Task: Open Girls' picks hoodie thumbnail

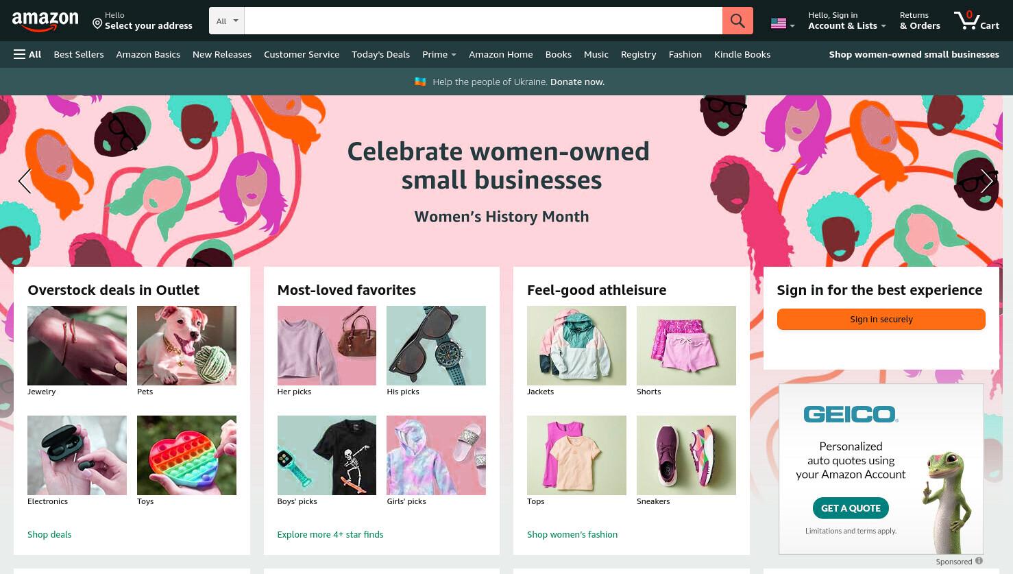Action: pyautogui.click(x=436, y=455)
